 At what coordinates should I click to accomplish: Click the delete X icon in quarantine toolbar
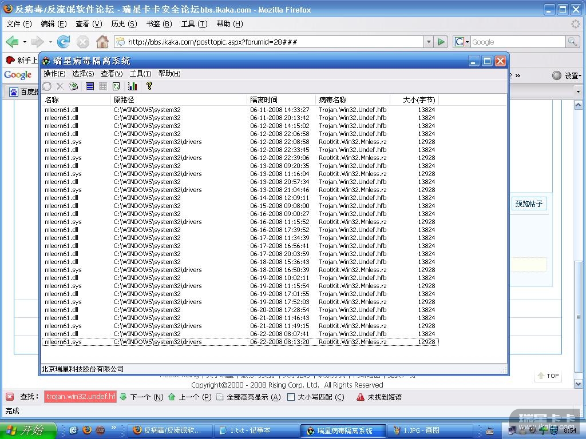[x=60, y=86]
